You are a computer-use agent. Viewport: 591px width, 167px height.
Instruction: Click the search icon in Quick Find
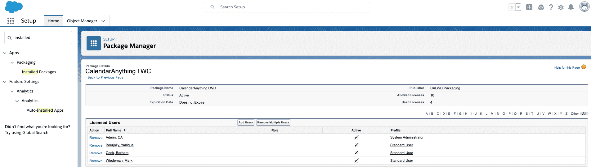[10, 38]
